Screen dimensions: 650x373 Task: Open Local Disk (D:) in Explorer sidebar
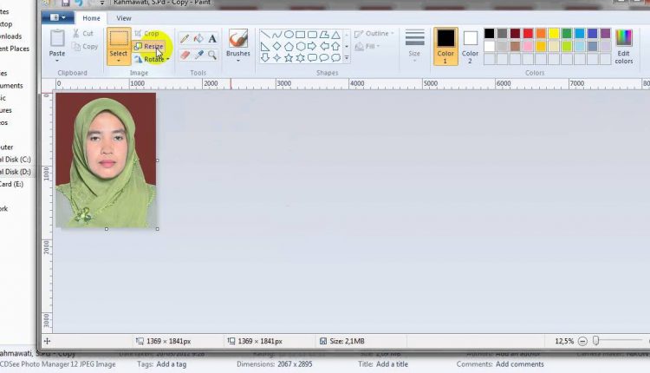[16, 172]
